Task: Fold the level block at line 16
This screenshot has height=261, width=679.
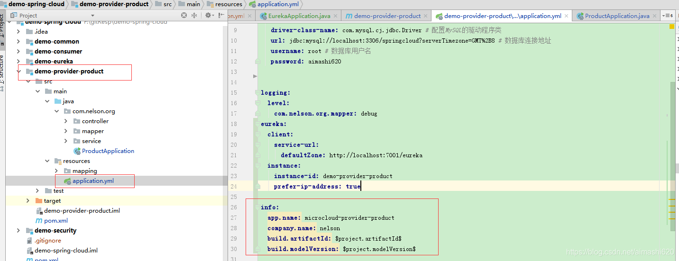Action: click(257, 103)
